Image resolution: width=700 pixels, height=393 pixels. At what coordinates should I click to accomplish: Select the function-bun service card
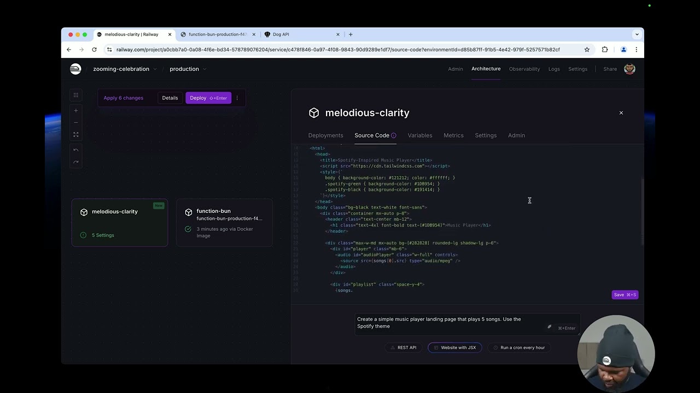[x=224, y=223]
